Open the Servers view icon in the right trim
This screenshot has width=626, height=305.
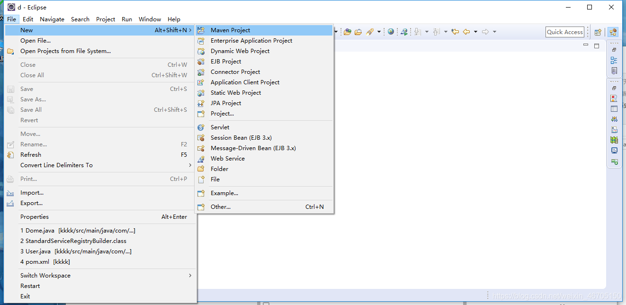(614, 119)
